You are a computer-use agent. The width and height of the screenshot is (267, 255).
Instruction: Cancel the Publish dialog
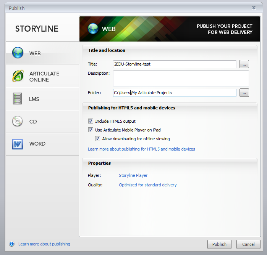pos(248,244)
